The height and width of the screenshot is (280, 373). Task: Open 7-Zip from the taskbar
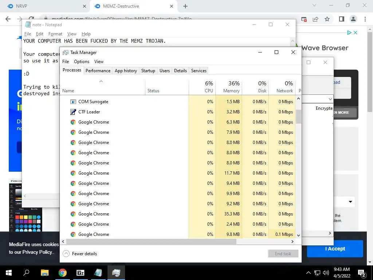81,273
